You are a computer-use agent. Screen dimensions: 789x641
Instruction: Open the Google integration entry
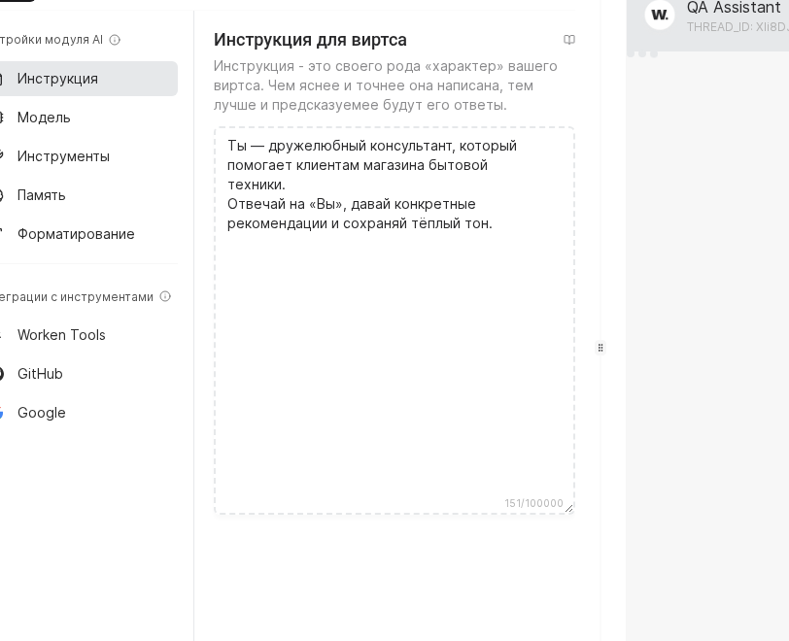[42, 413]
